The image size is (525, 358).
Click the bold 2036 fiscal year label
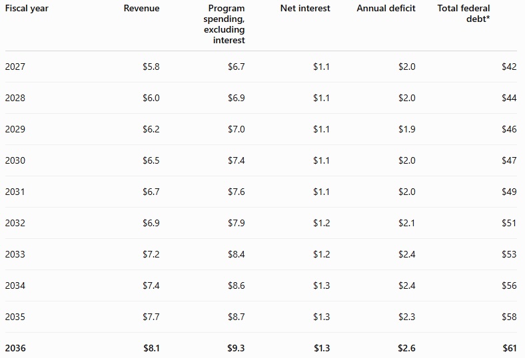tap(15, 348)
